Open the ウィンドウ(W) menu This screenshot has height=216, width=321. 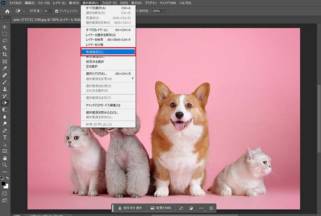tap(168, 3)
